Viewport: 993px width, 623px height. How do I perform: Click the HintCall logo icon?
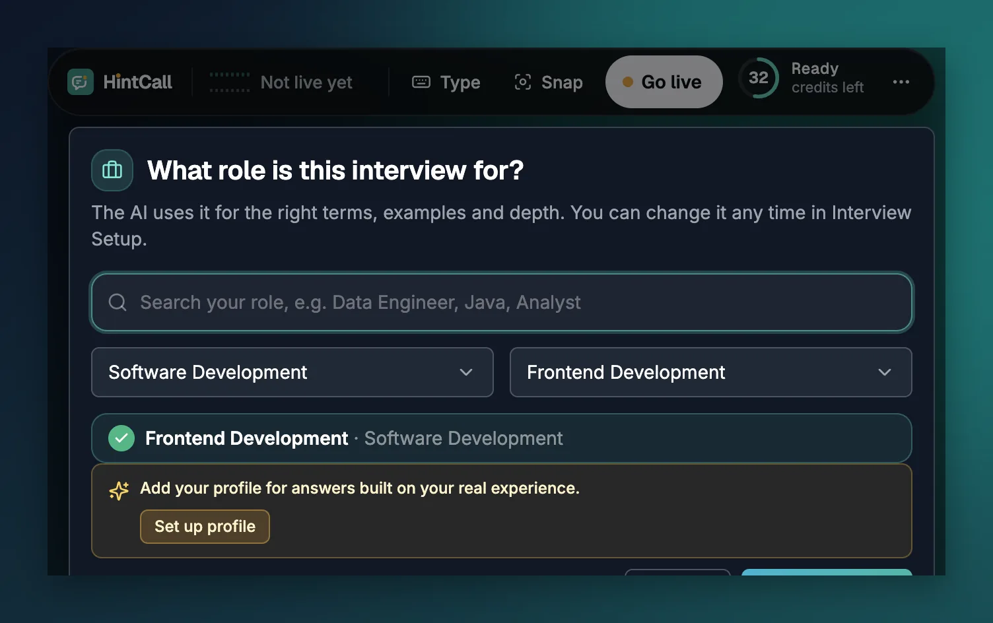coord(81,82)
